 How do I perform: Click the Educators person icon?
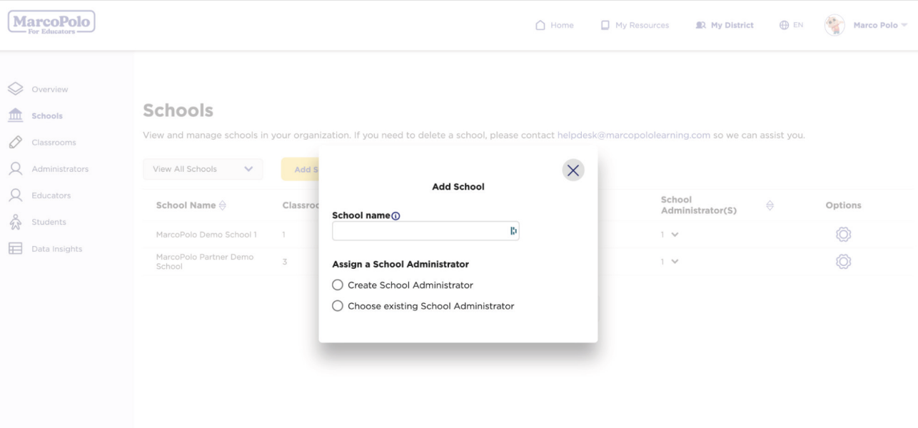pyautogui.click(x=15, y=195)
